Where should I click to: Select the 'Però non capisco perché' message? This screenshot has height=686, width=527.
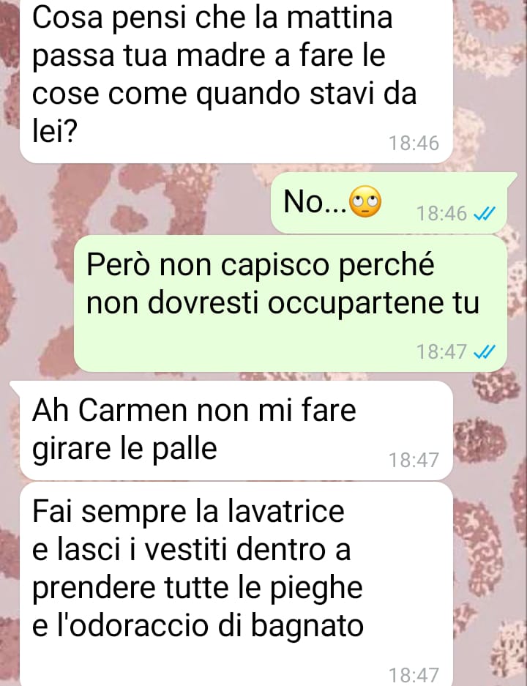click(x=291, y=304)
